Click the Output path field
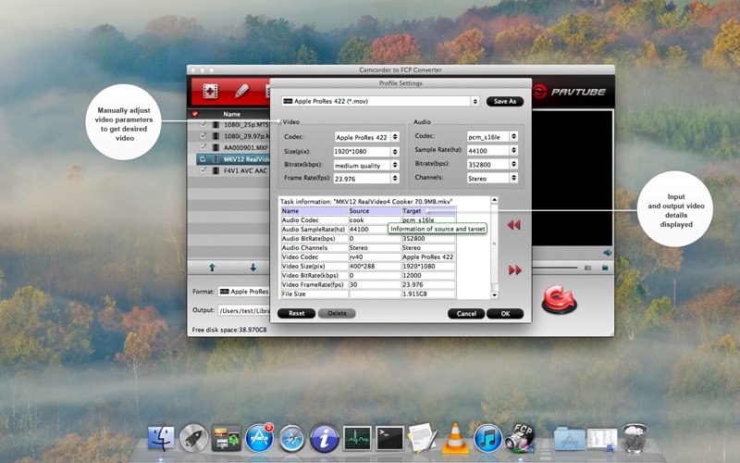Viewport: 740px width, 463px height. [x=244, y=310]
